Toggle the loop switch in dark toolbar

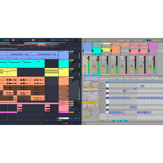(33, 40)
